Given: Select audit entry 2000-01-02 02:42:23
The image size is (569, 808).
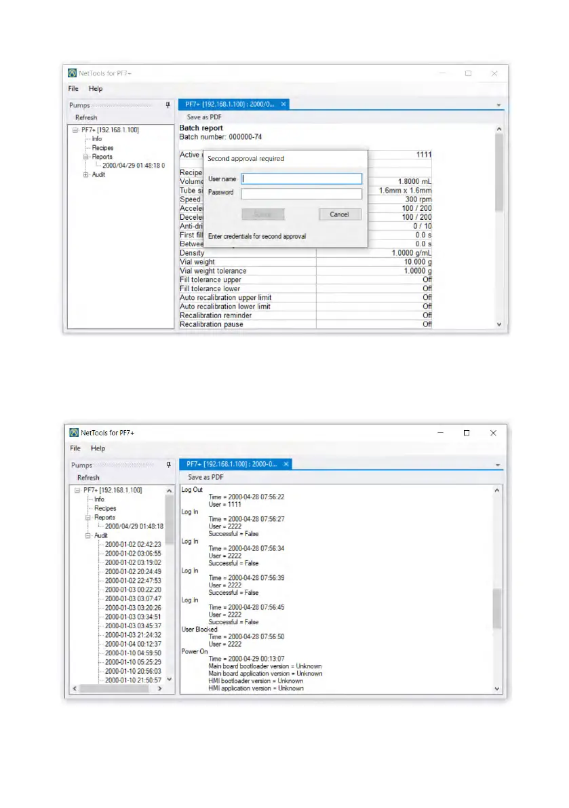Looking at the screenshot, I should (x=133, y=544).
